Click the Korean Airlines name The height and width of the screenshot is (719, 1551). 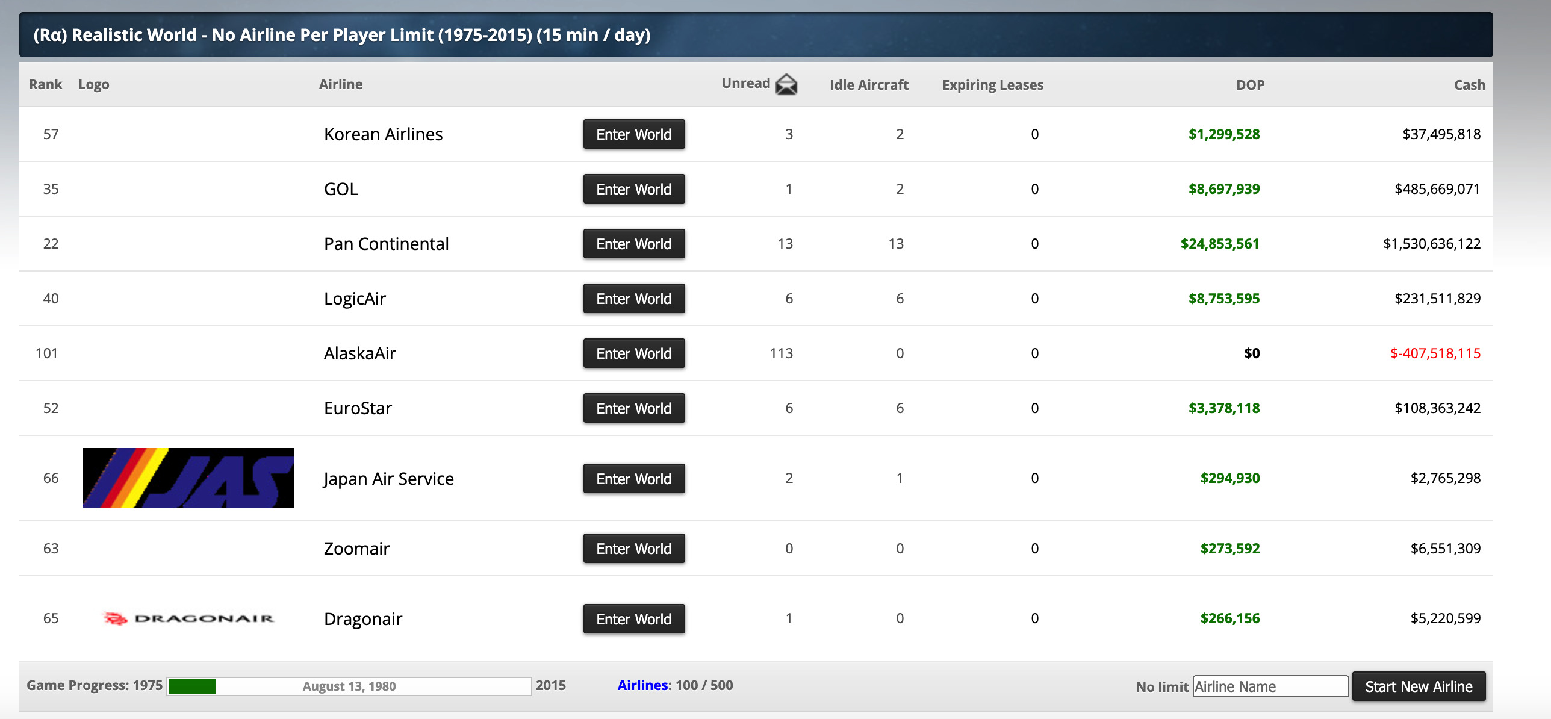click(x=384, y=134)
